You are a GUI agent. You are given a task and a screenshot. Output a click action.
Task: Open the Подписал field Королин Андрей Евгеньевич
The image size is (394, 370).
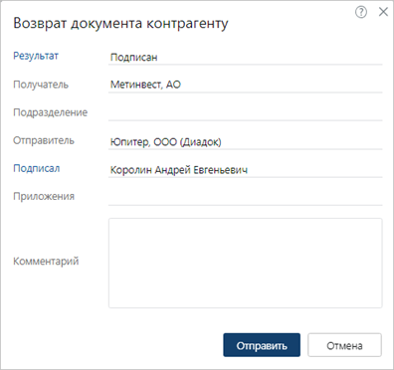click(245, 170)
